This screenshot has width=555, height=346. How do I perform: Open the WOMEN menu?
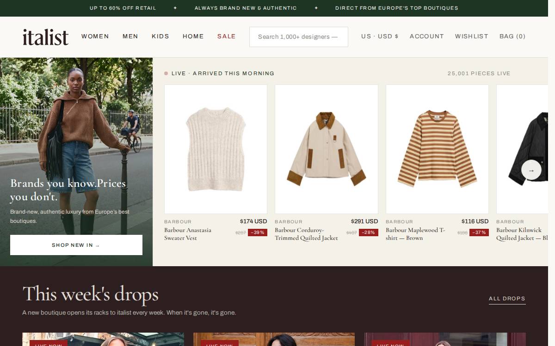pos(95,36)
